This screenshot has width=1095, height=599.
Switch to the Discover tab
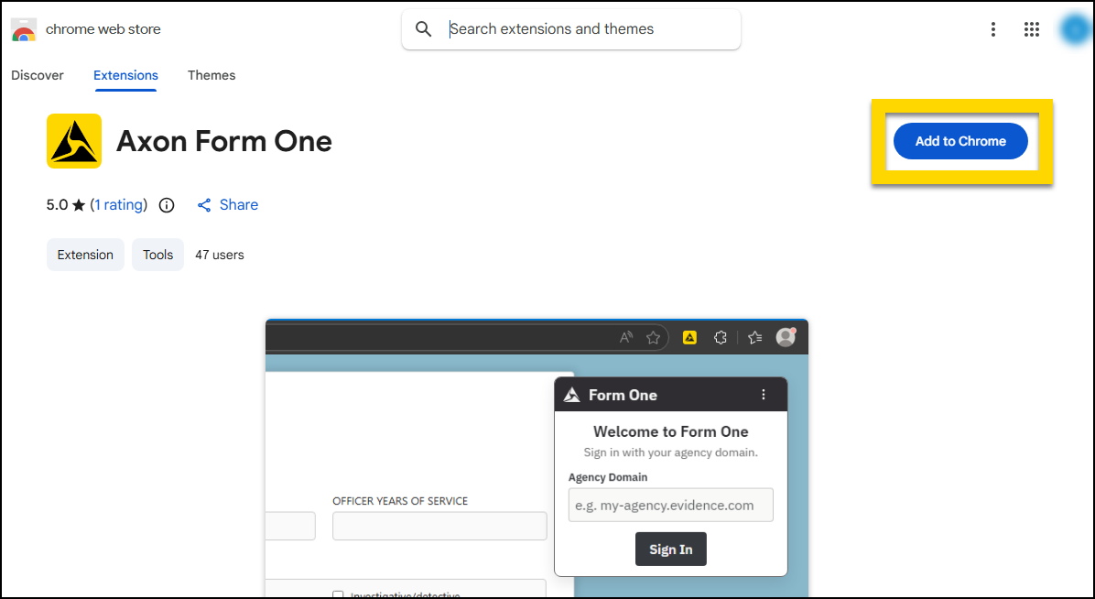click(38, 75)
